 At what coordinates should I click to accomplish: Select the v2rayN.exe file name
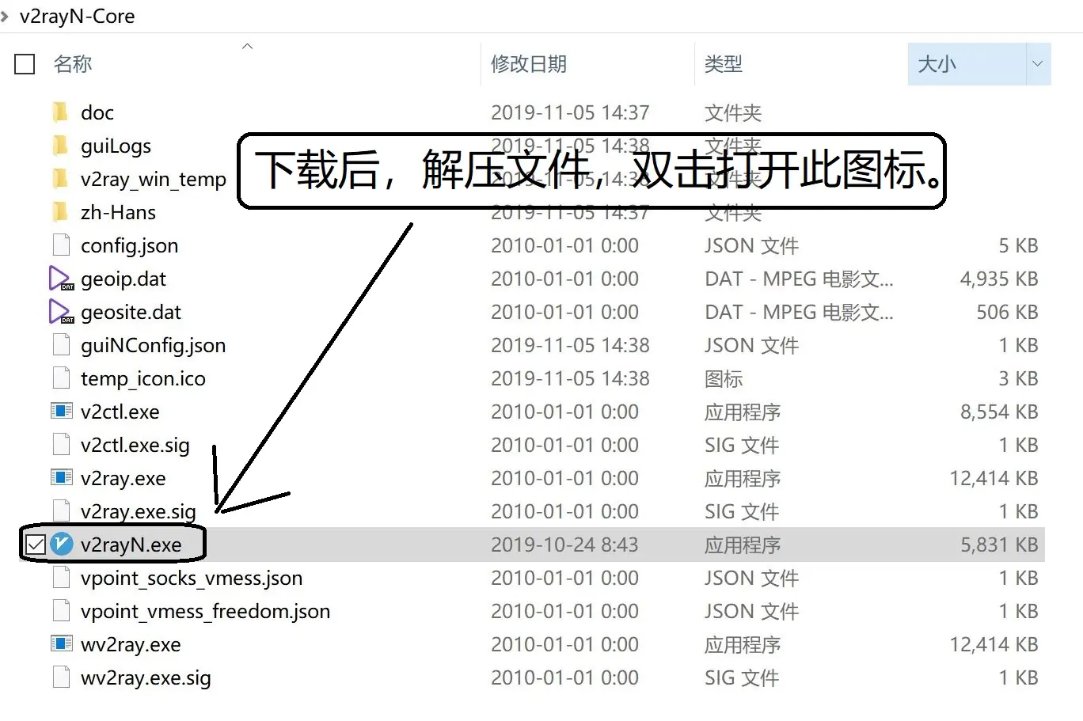tap(131, 545)
